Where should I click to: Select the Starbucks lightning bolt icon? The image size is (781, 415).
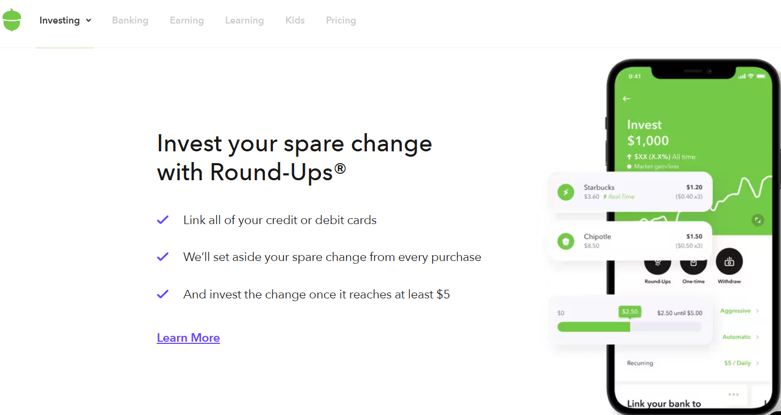click(x=566, y=192)
